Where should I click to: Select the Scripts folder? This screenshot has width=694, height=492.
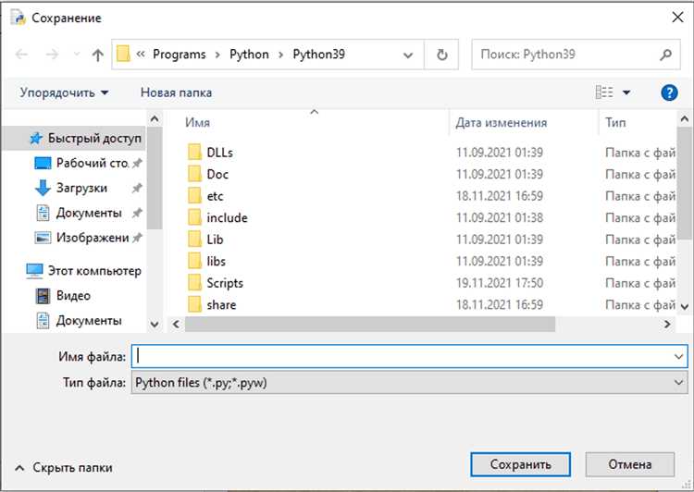point(216,283)
